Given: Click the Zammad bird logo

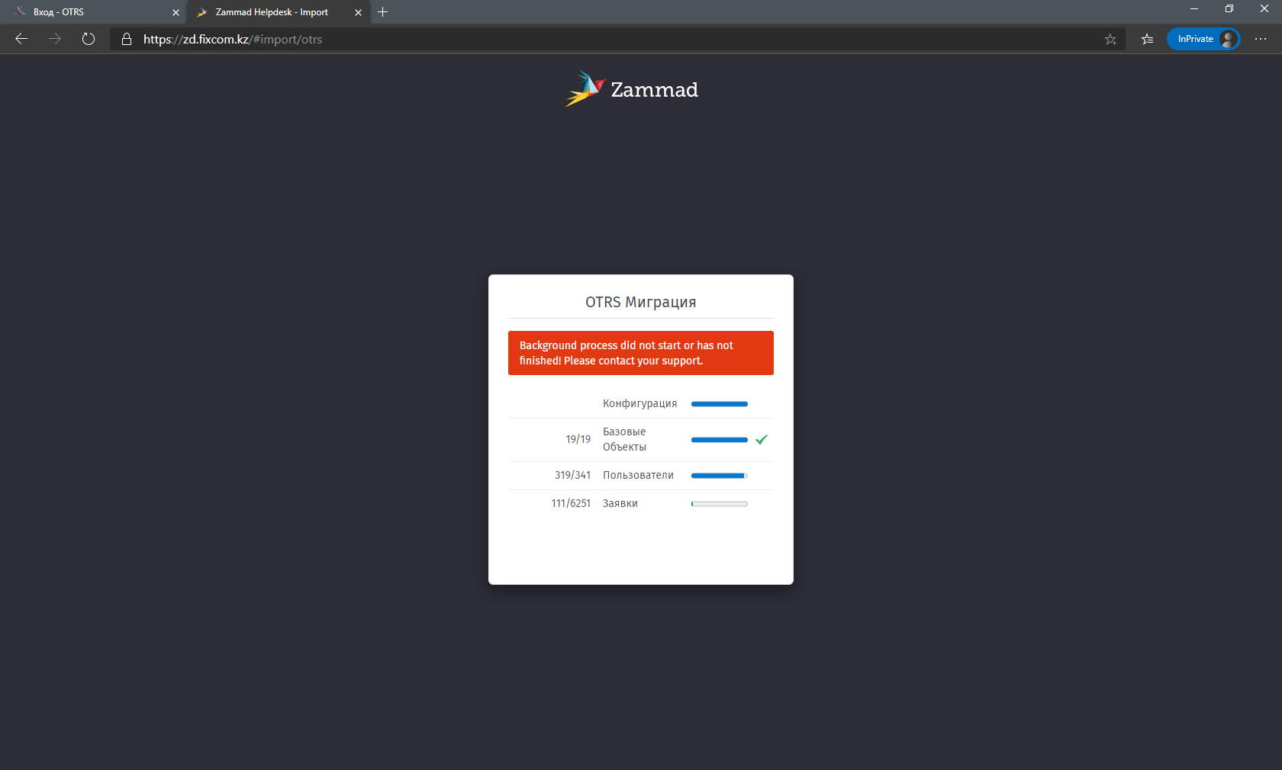Looking at the screenshot, I should click(x=585, y=89).
